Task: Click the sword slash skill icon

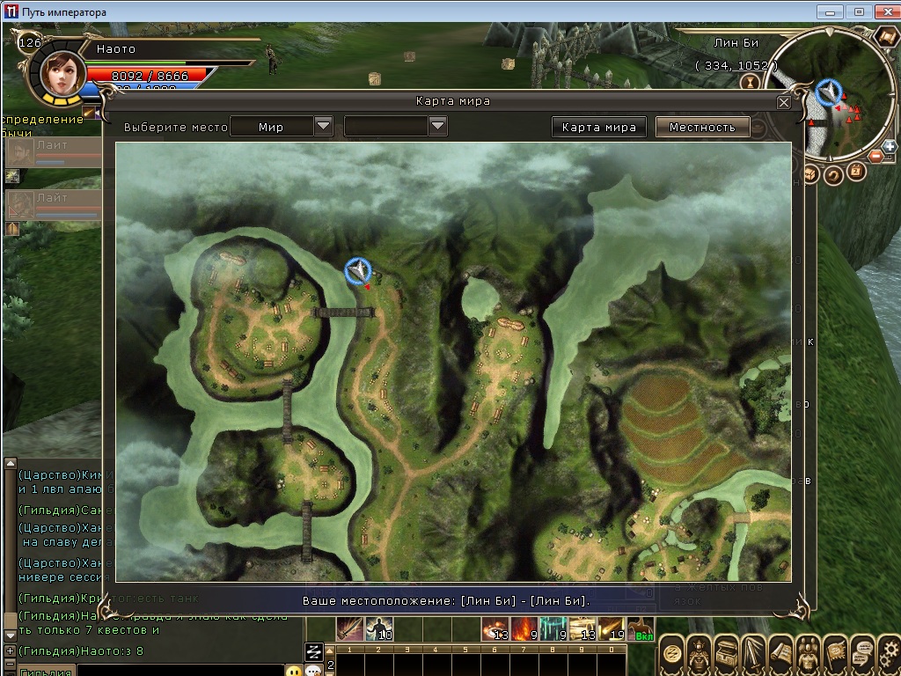Action: (x=350, y=628)
